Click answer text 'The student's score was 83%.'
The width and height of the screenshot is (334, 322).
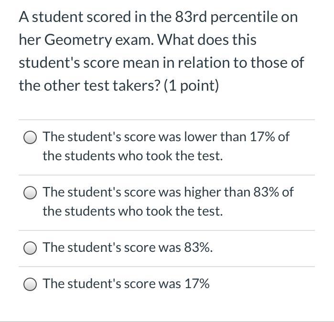[x=128, y=248]
